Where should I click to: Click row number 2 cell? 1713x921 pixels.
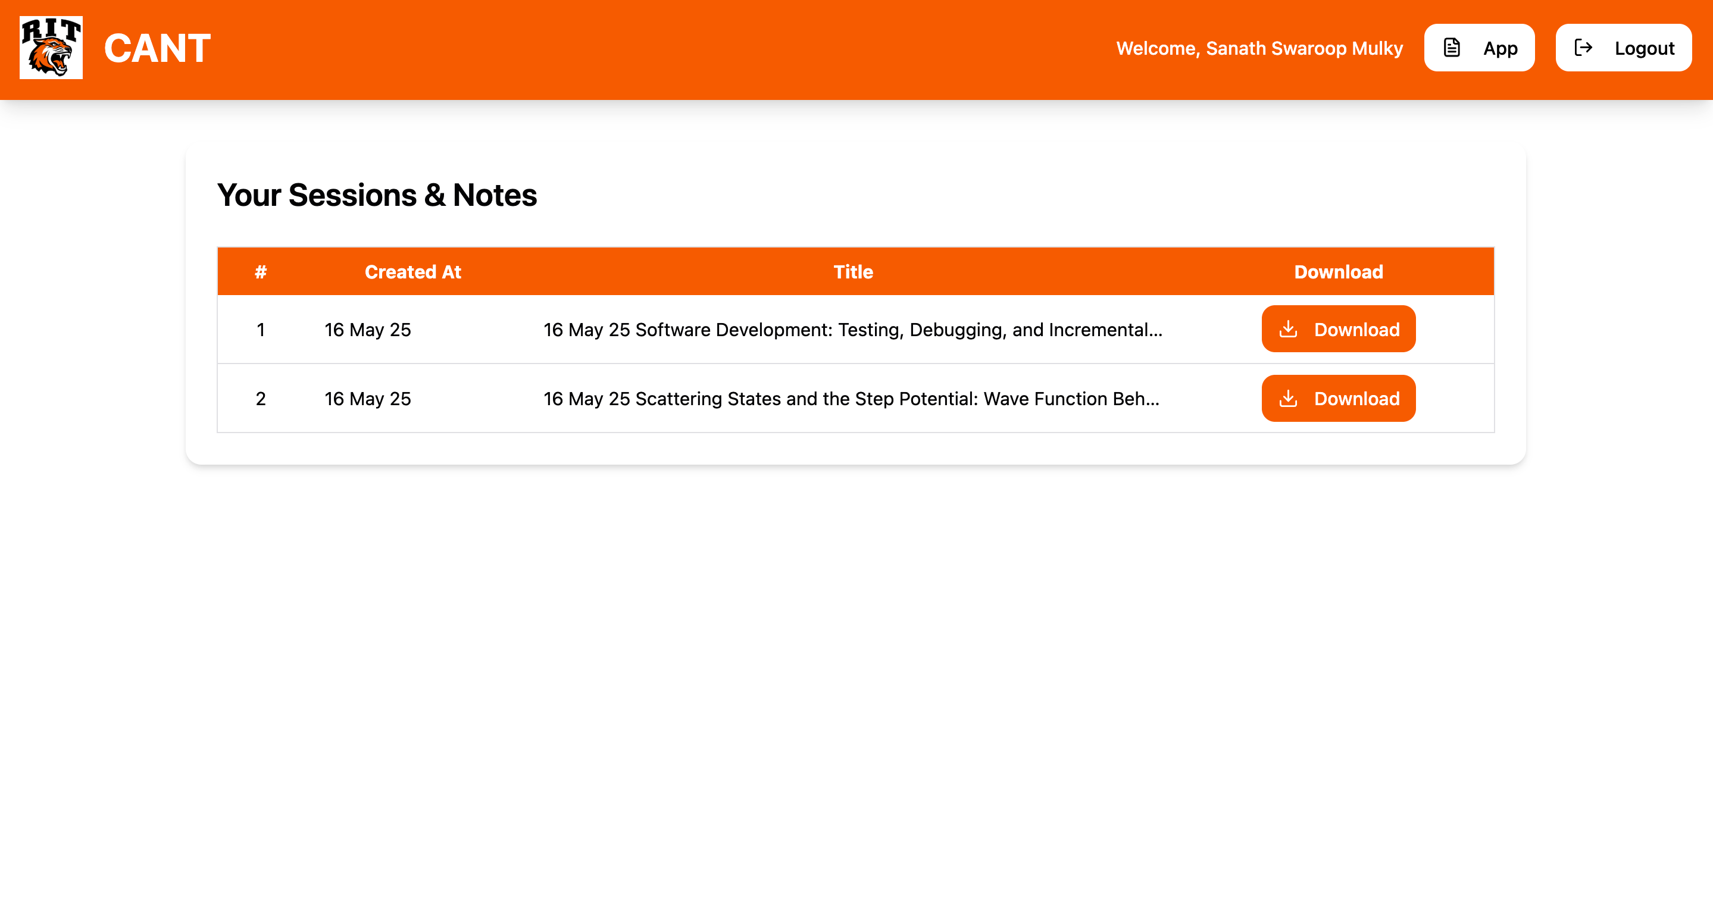[x=260, y=399]
